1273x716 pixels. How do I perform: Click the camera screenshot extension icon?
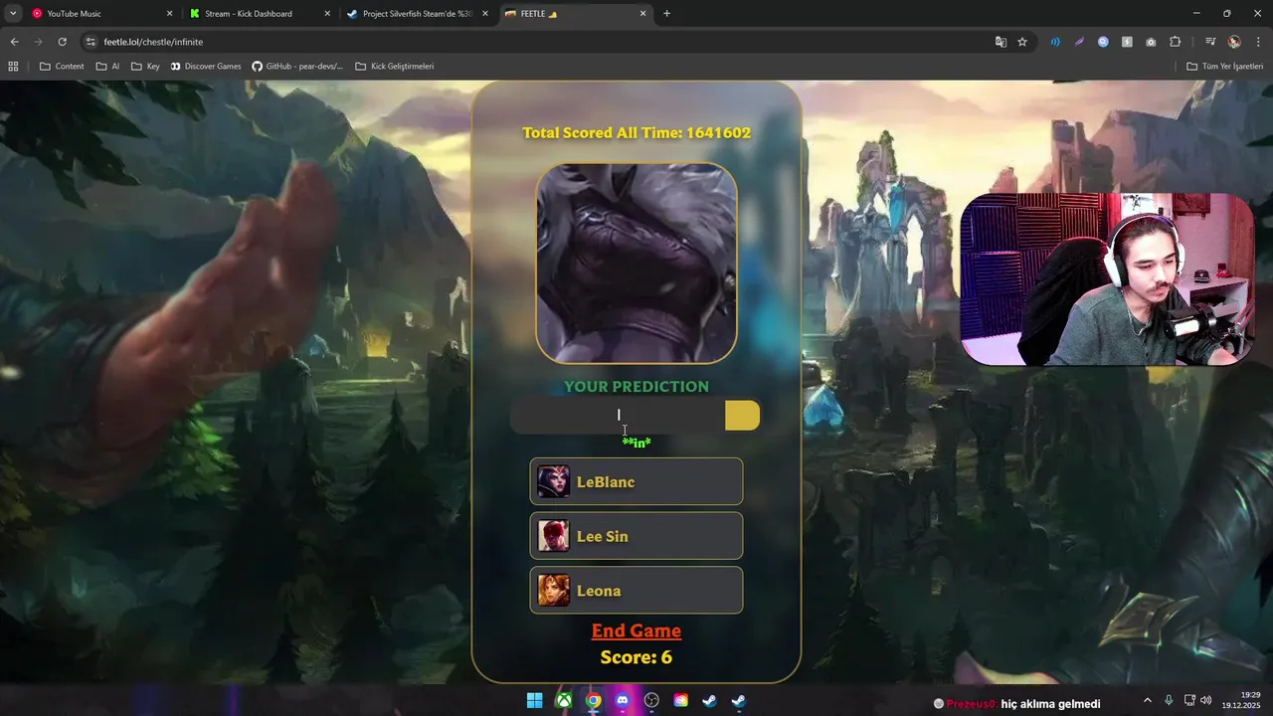pos(1151,42)
